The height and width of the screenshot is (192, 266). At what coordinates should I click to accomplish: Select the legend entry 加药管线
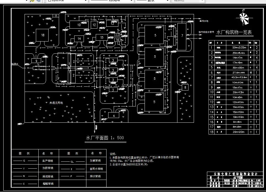pyautogui.click(x=48, y=168)
